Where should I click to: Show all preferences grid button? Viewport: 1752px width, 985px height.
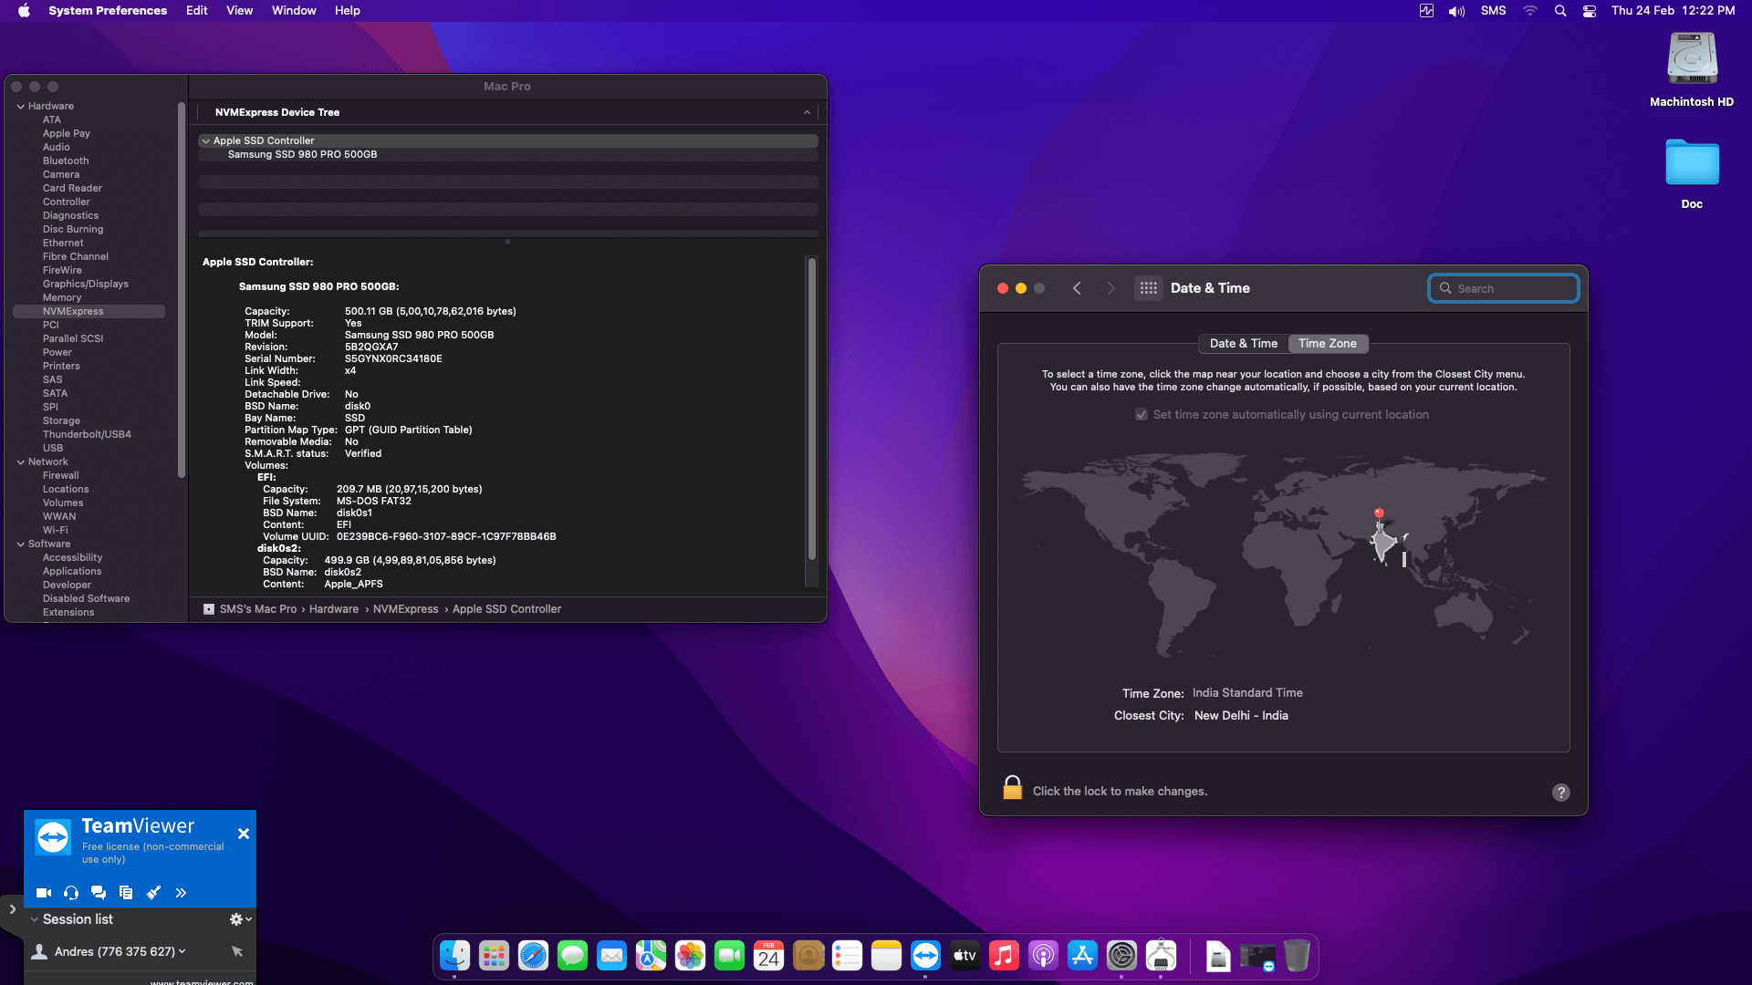(x=1148, y=288)
